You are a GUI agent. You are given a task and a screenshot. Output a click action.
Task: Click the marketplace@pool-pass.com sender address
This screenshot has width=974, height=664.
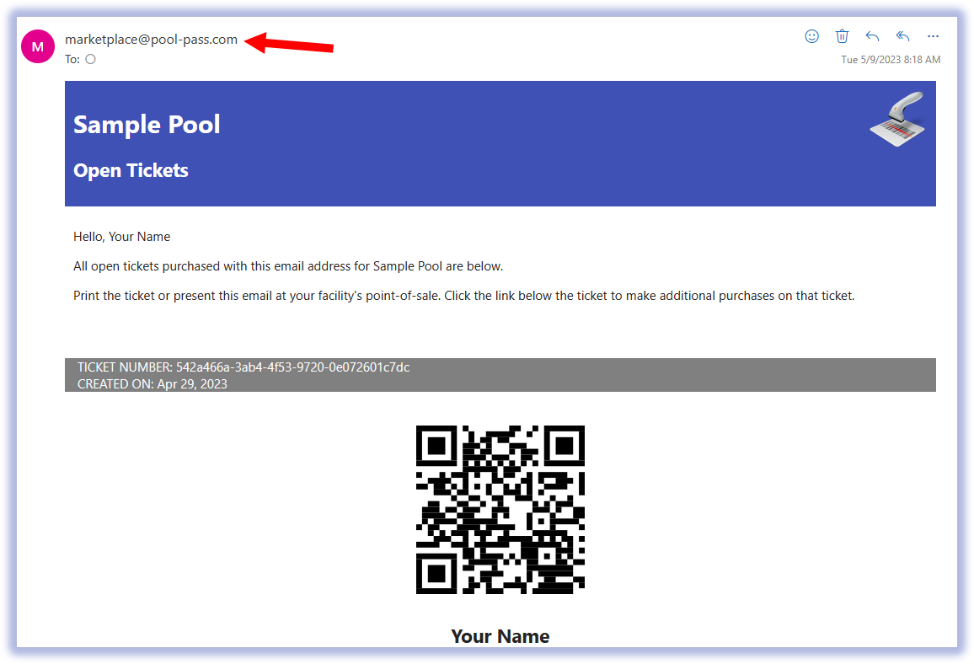151,39
